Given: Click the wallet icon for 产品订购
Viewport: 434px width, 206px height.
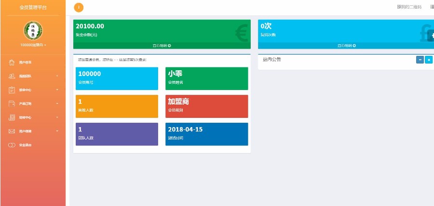Looking at the screenshot, I should pos(12,103).
